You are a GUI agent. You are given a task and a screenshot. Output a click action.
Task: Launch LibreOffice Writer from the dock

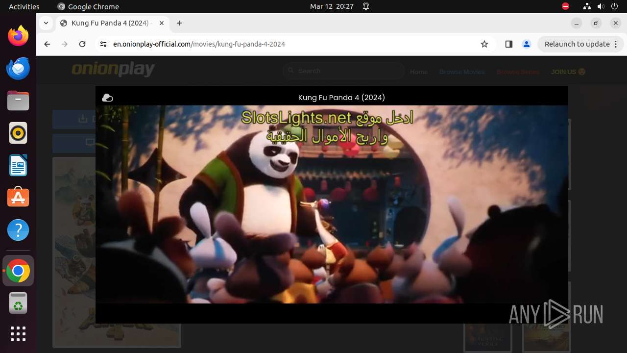click(x=18, y=165)
